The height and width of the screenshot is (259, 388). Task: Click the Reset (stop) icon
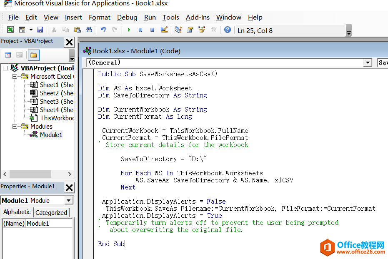[152, 29]
